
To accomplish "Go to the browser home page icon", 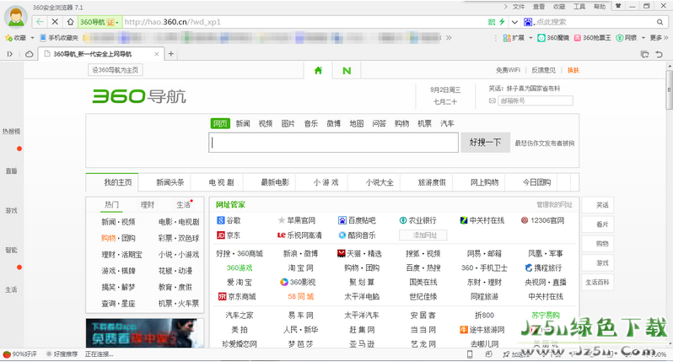I will [70, 21].
